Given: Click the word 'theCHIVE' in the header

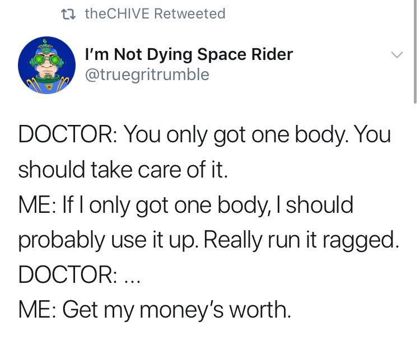Looking at the screenshot, I should (x=118, y=13).
